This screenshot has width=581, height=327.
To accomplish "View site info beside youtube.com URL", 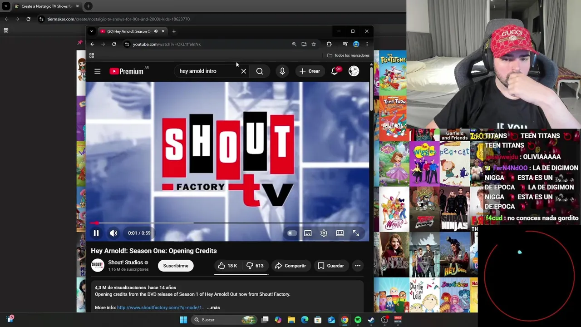I will pos(127,44).
